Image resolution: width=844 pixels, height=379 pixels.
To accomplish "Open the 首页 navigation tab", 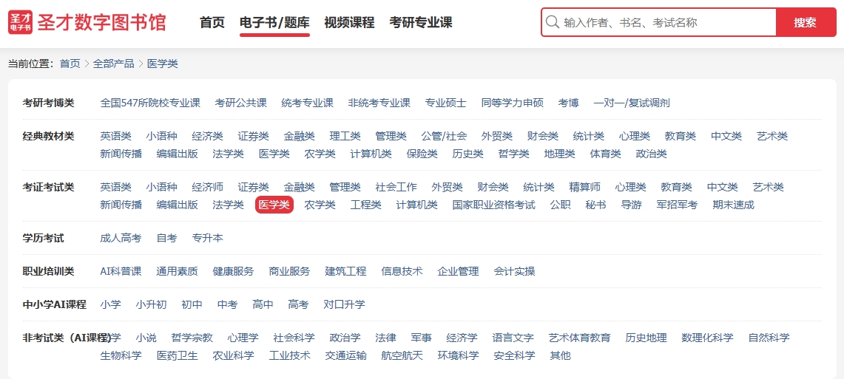I will click(x=212, y=22).
